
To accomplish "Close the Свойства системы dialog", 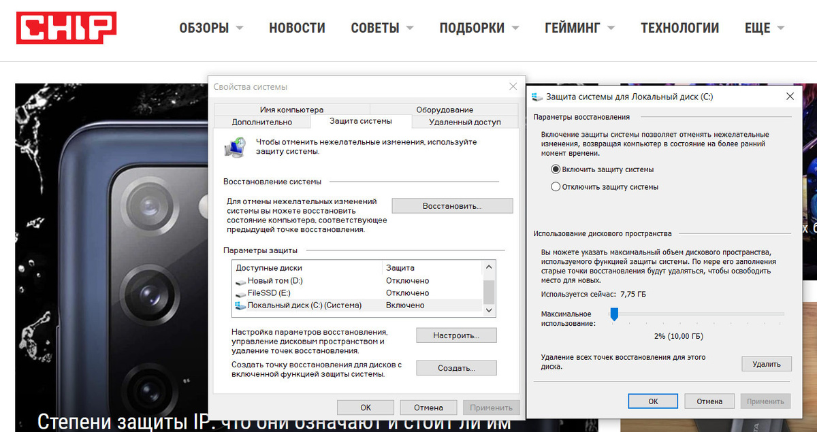I will pos(513,86).
